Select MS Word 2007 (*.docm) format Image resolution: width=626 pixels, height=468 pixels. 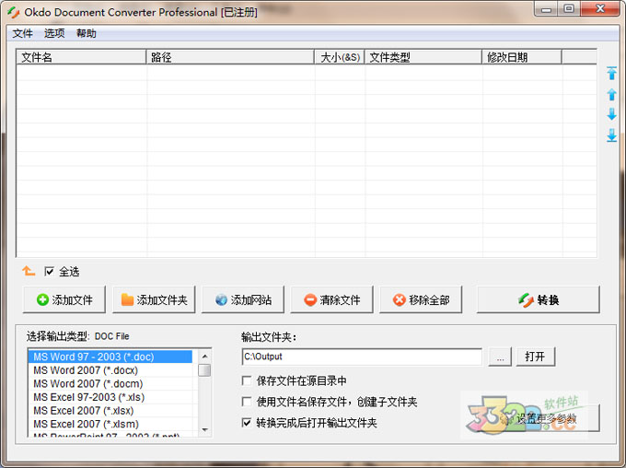pos(110,383)
